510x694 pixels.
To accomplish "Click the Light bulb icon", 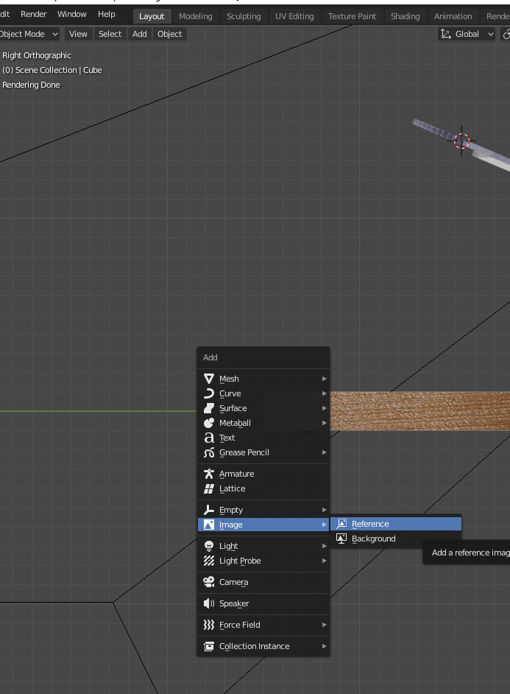I will [209, 546].
